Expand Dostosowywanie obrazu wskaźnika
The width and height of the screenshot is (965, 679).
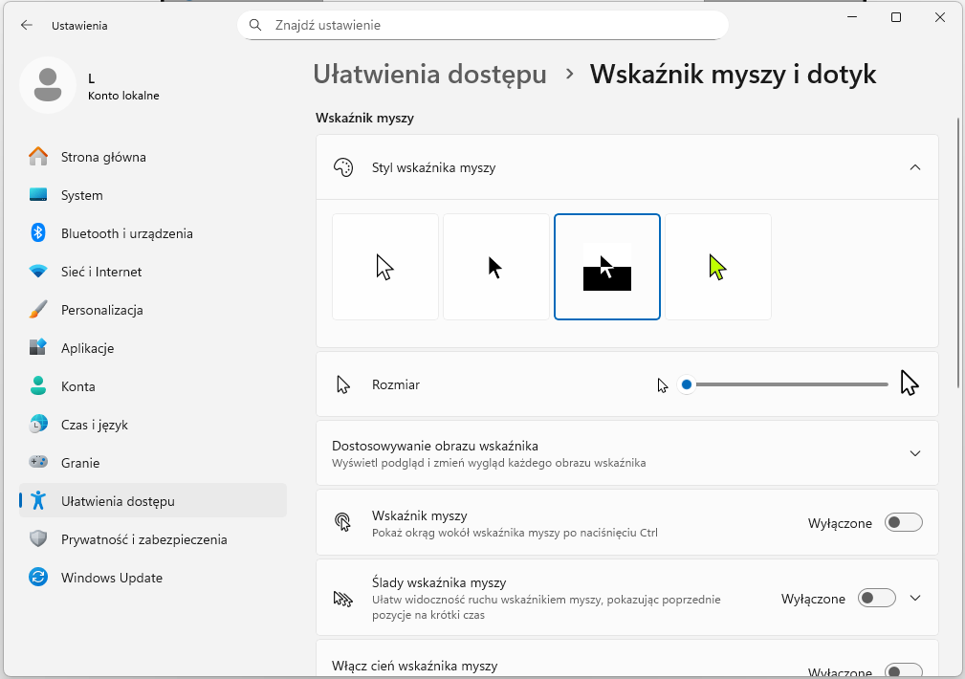click(x=914, y=453)
